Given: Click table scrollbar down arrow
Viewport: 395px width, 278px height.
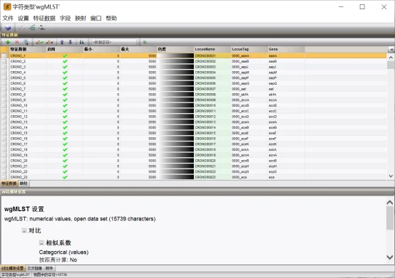Looking at the screenshot, I should [x=391, y=176].
